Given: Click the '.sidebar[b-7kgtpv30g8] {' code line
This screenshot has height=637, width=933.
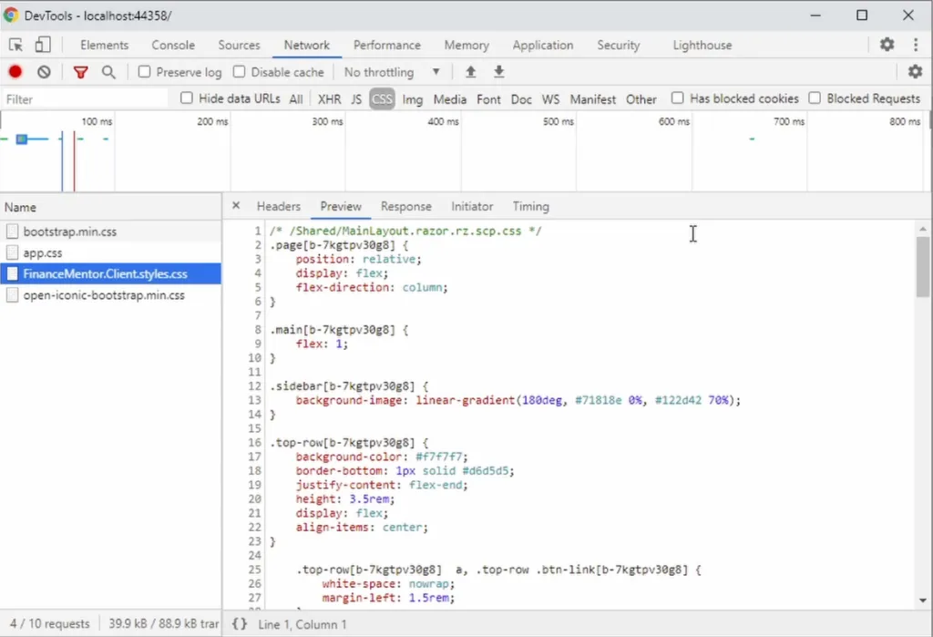Looking at the screenshot, I should (349, 386).
